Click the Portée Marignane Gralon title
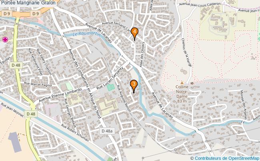260x161 pixels. click(x=28, y=3)
